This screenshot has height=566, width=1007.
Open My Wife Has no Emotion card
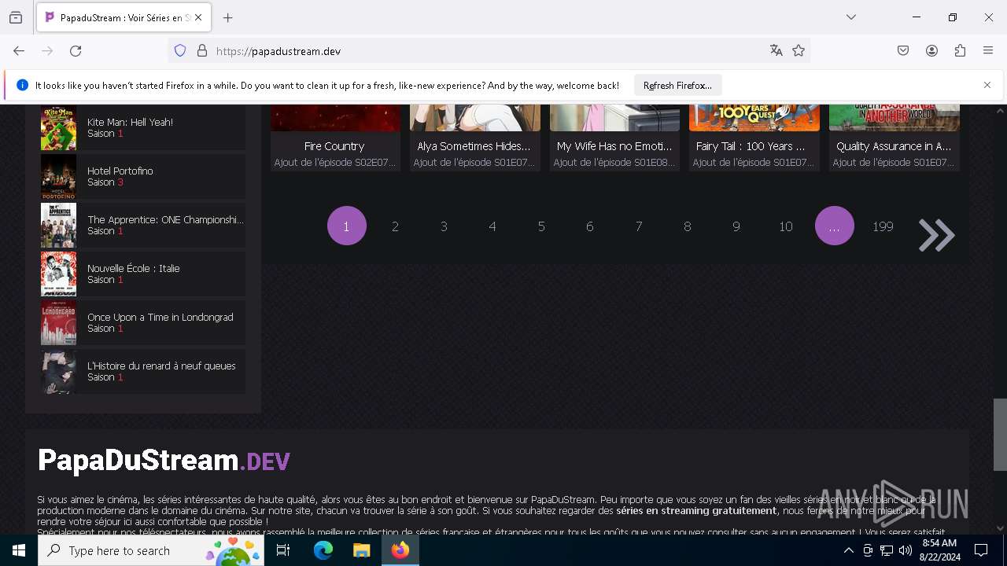tap(614, 138)
